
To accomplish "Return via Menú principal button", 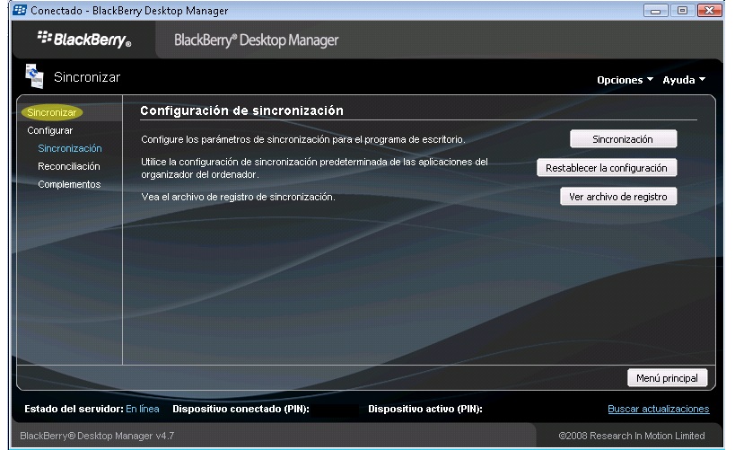I will tap(667, 378).
